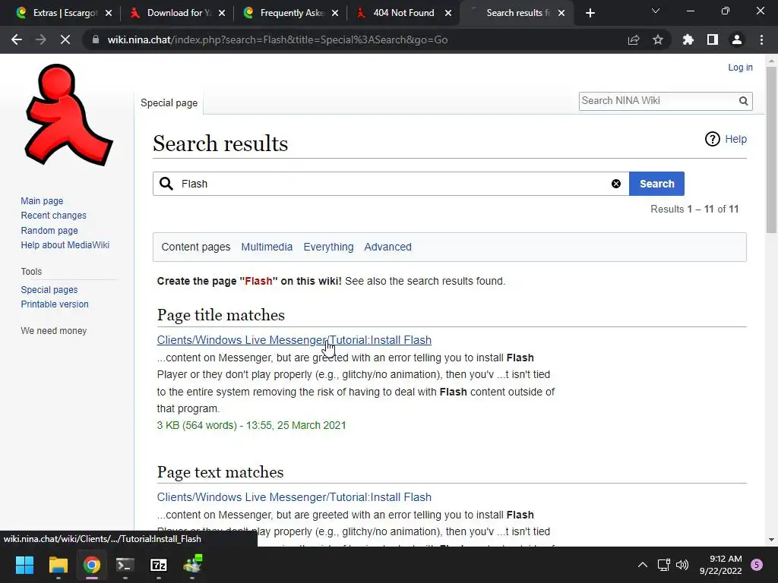Screen dimensions: 778x583
Task: Click the scrollbar down arrow
Action: (771, 540)
